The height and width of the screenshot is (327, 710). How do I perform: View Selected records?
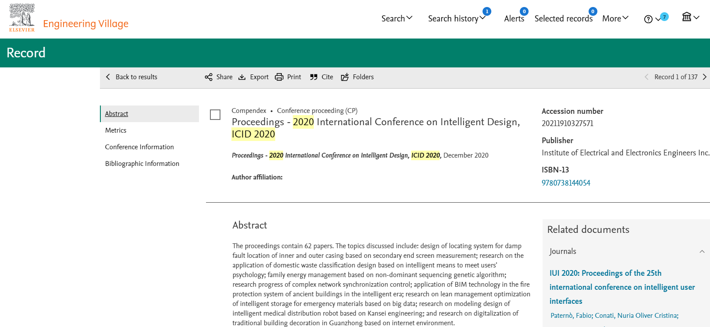pos(563,18)
